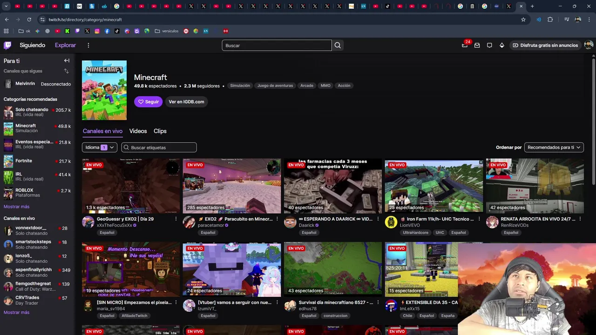Select the Juego de aventuras tag
This screenshot has width=596, height=335.
(x=275, y=86)
